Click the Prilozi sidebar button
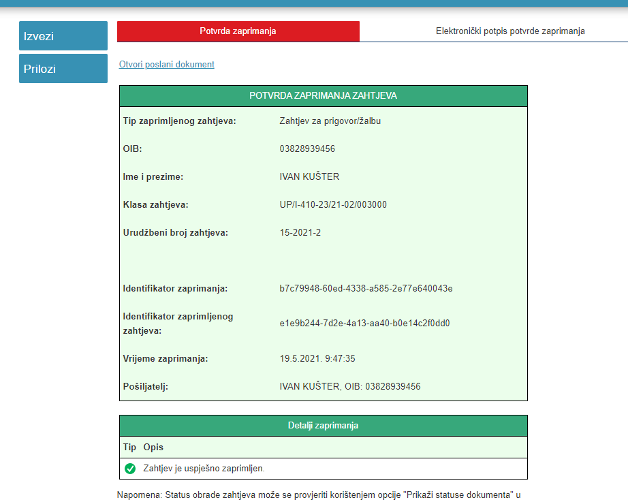Viewport: 628px width, 502px height. 63,68
